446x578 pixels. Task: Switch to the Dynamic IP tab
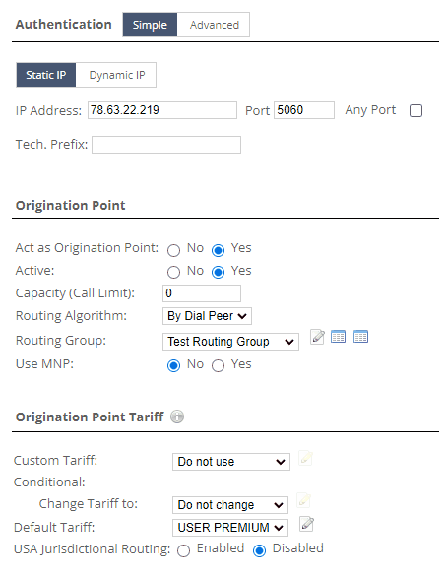[116, 75]
